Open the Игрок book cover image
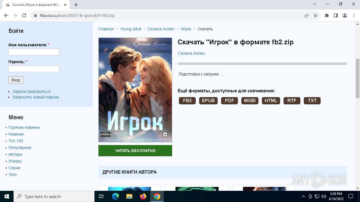360x202 pixels. (135, 90)
